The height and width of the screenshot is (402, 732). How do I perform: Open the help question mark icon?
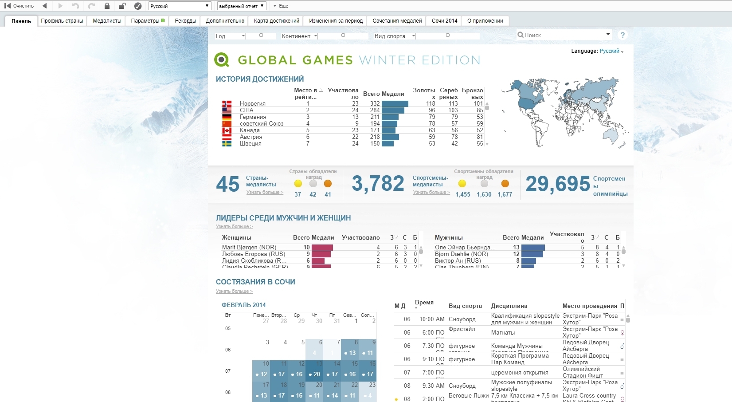(622, 35)
